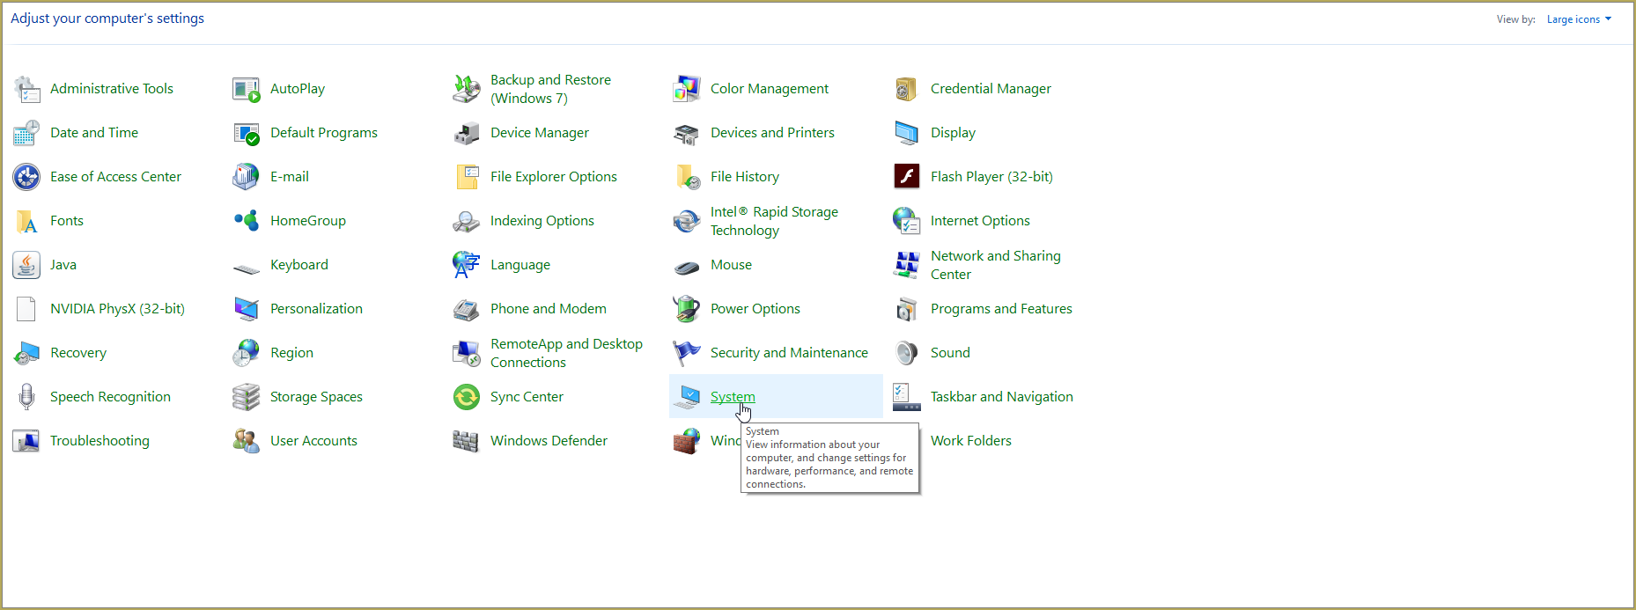Open the System link
The width and height of the screenshot is (1636, 610).
[733, 397]
